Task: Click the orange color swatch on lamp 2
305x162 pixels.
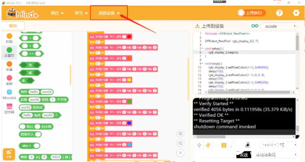Action: pyautogui.click(x=129, y=58)
